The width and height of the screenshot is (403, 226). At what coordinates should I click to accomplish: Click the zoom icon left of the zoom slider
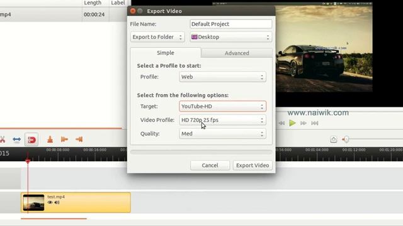coord(333,139)
